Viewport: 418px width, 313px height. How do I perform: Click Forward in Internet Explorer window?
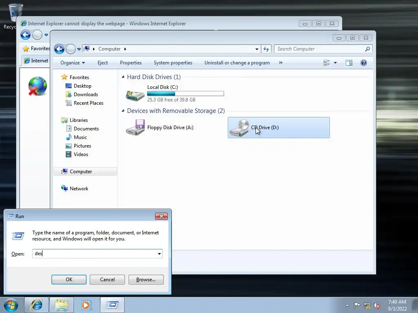37,35
